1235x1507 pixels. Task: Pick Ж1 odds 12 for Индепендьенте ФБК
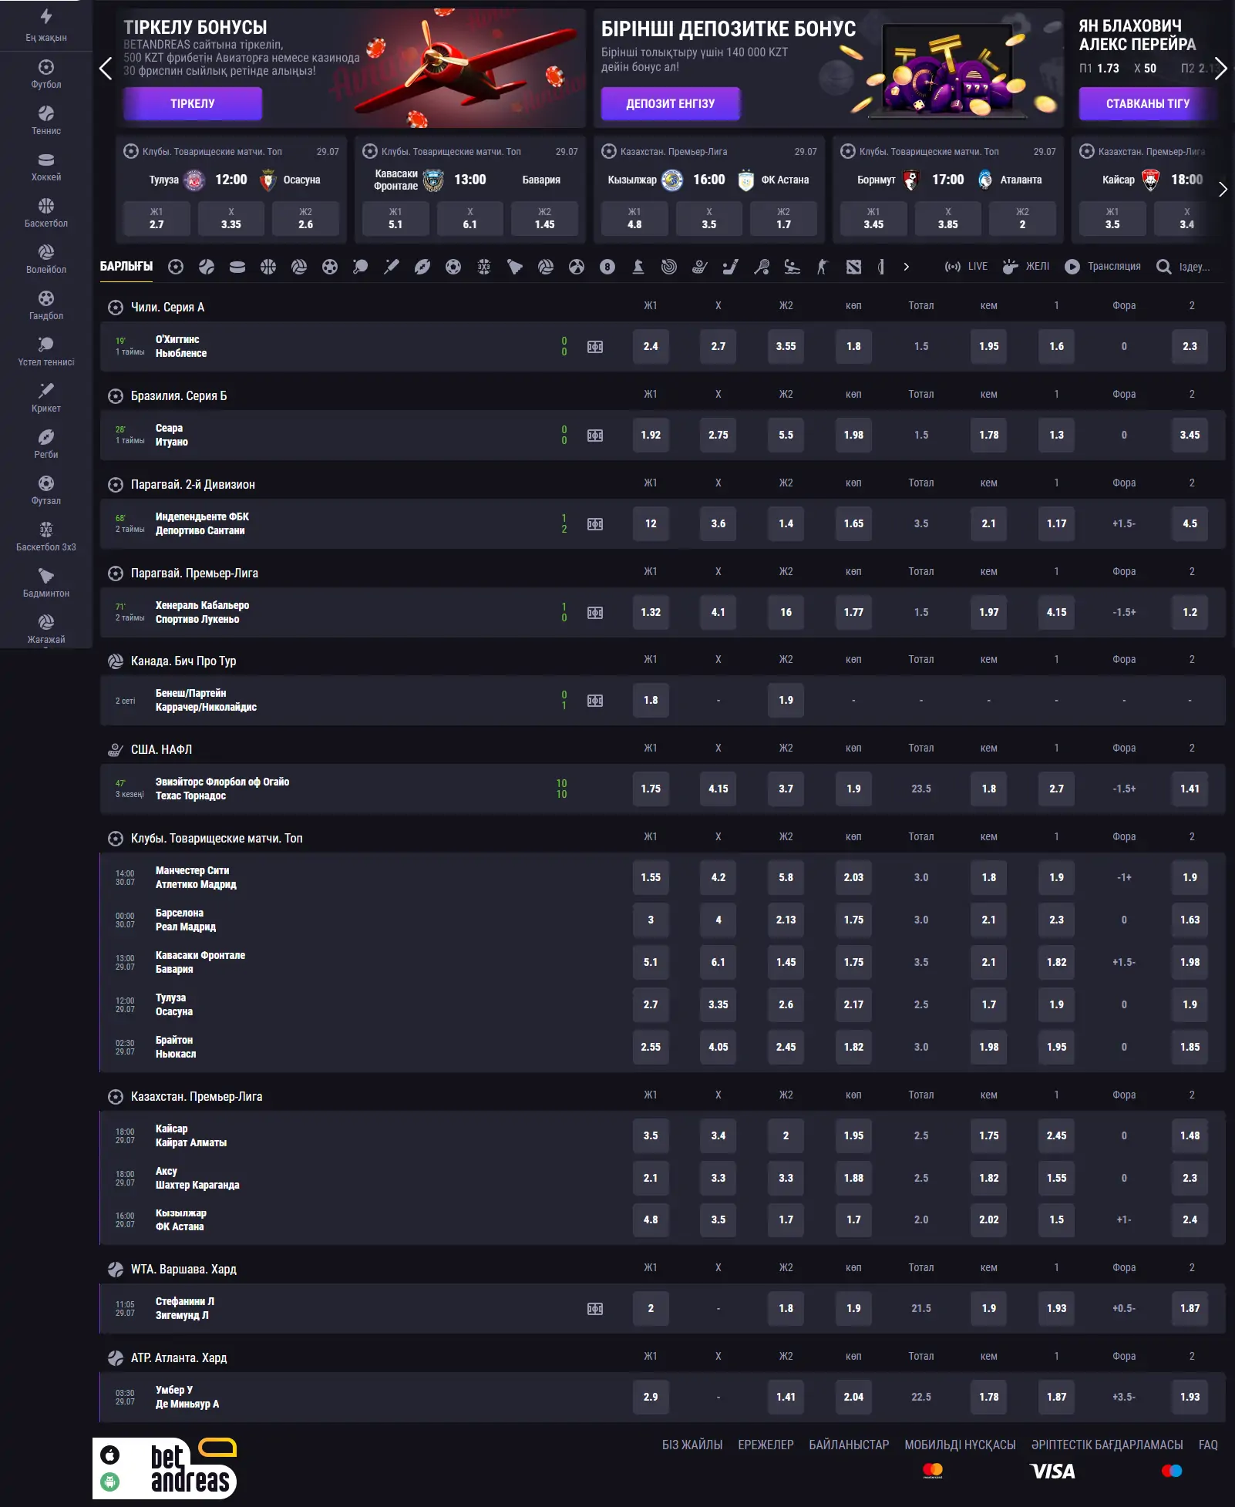(651, 524)
